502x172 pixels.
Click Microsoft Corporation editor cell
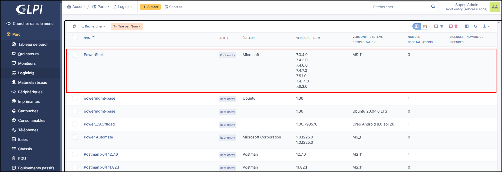pyautogui.click(x=262, y=137)
